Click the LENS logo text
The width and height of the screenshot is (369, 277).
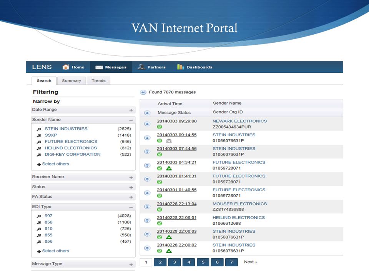coord(42,67)
